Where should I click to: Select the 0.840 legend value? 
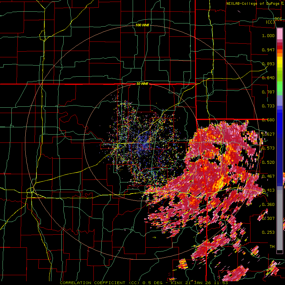point(268,78)
